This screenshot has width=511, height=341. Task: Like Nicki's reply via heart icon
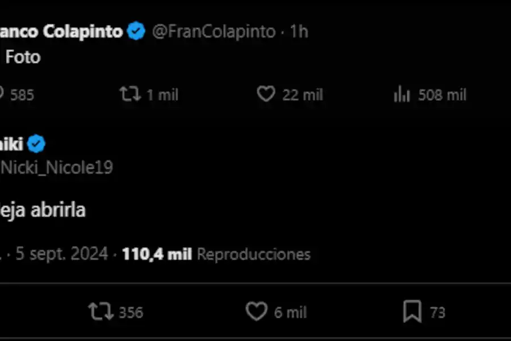tap(256, 311)
